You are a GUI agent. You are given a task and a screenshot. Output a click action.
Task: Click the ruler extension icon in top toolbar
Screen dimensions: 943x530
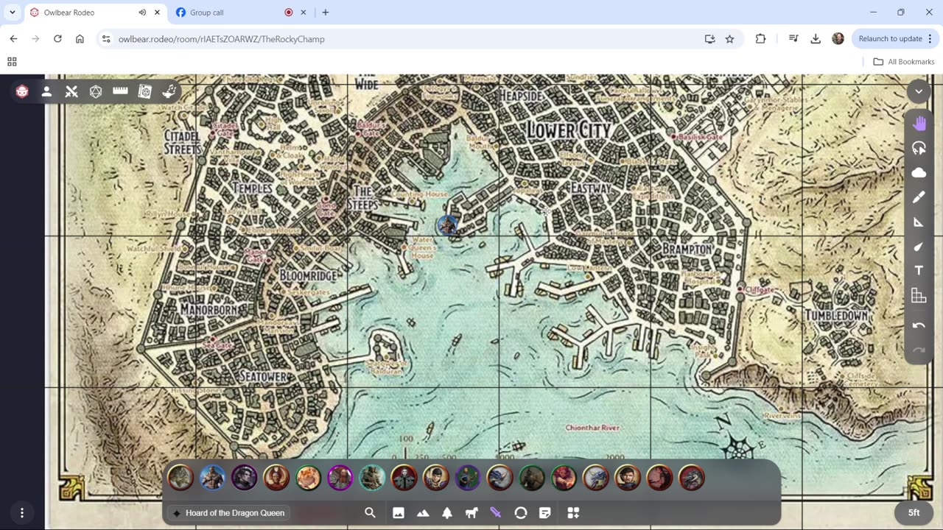click(x=120, y=91)
